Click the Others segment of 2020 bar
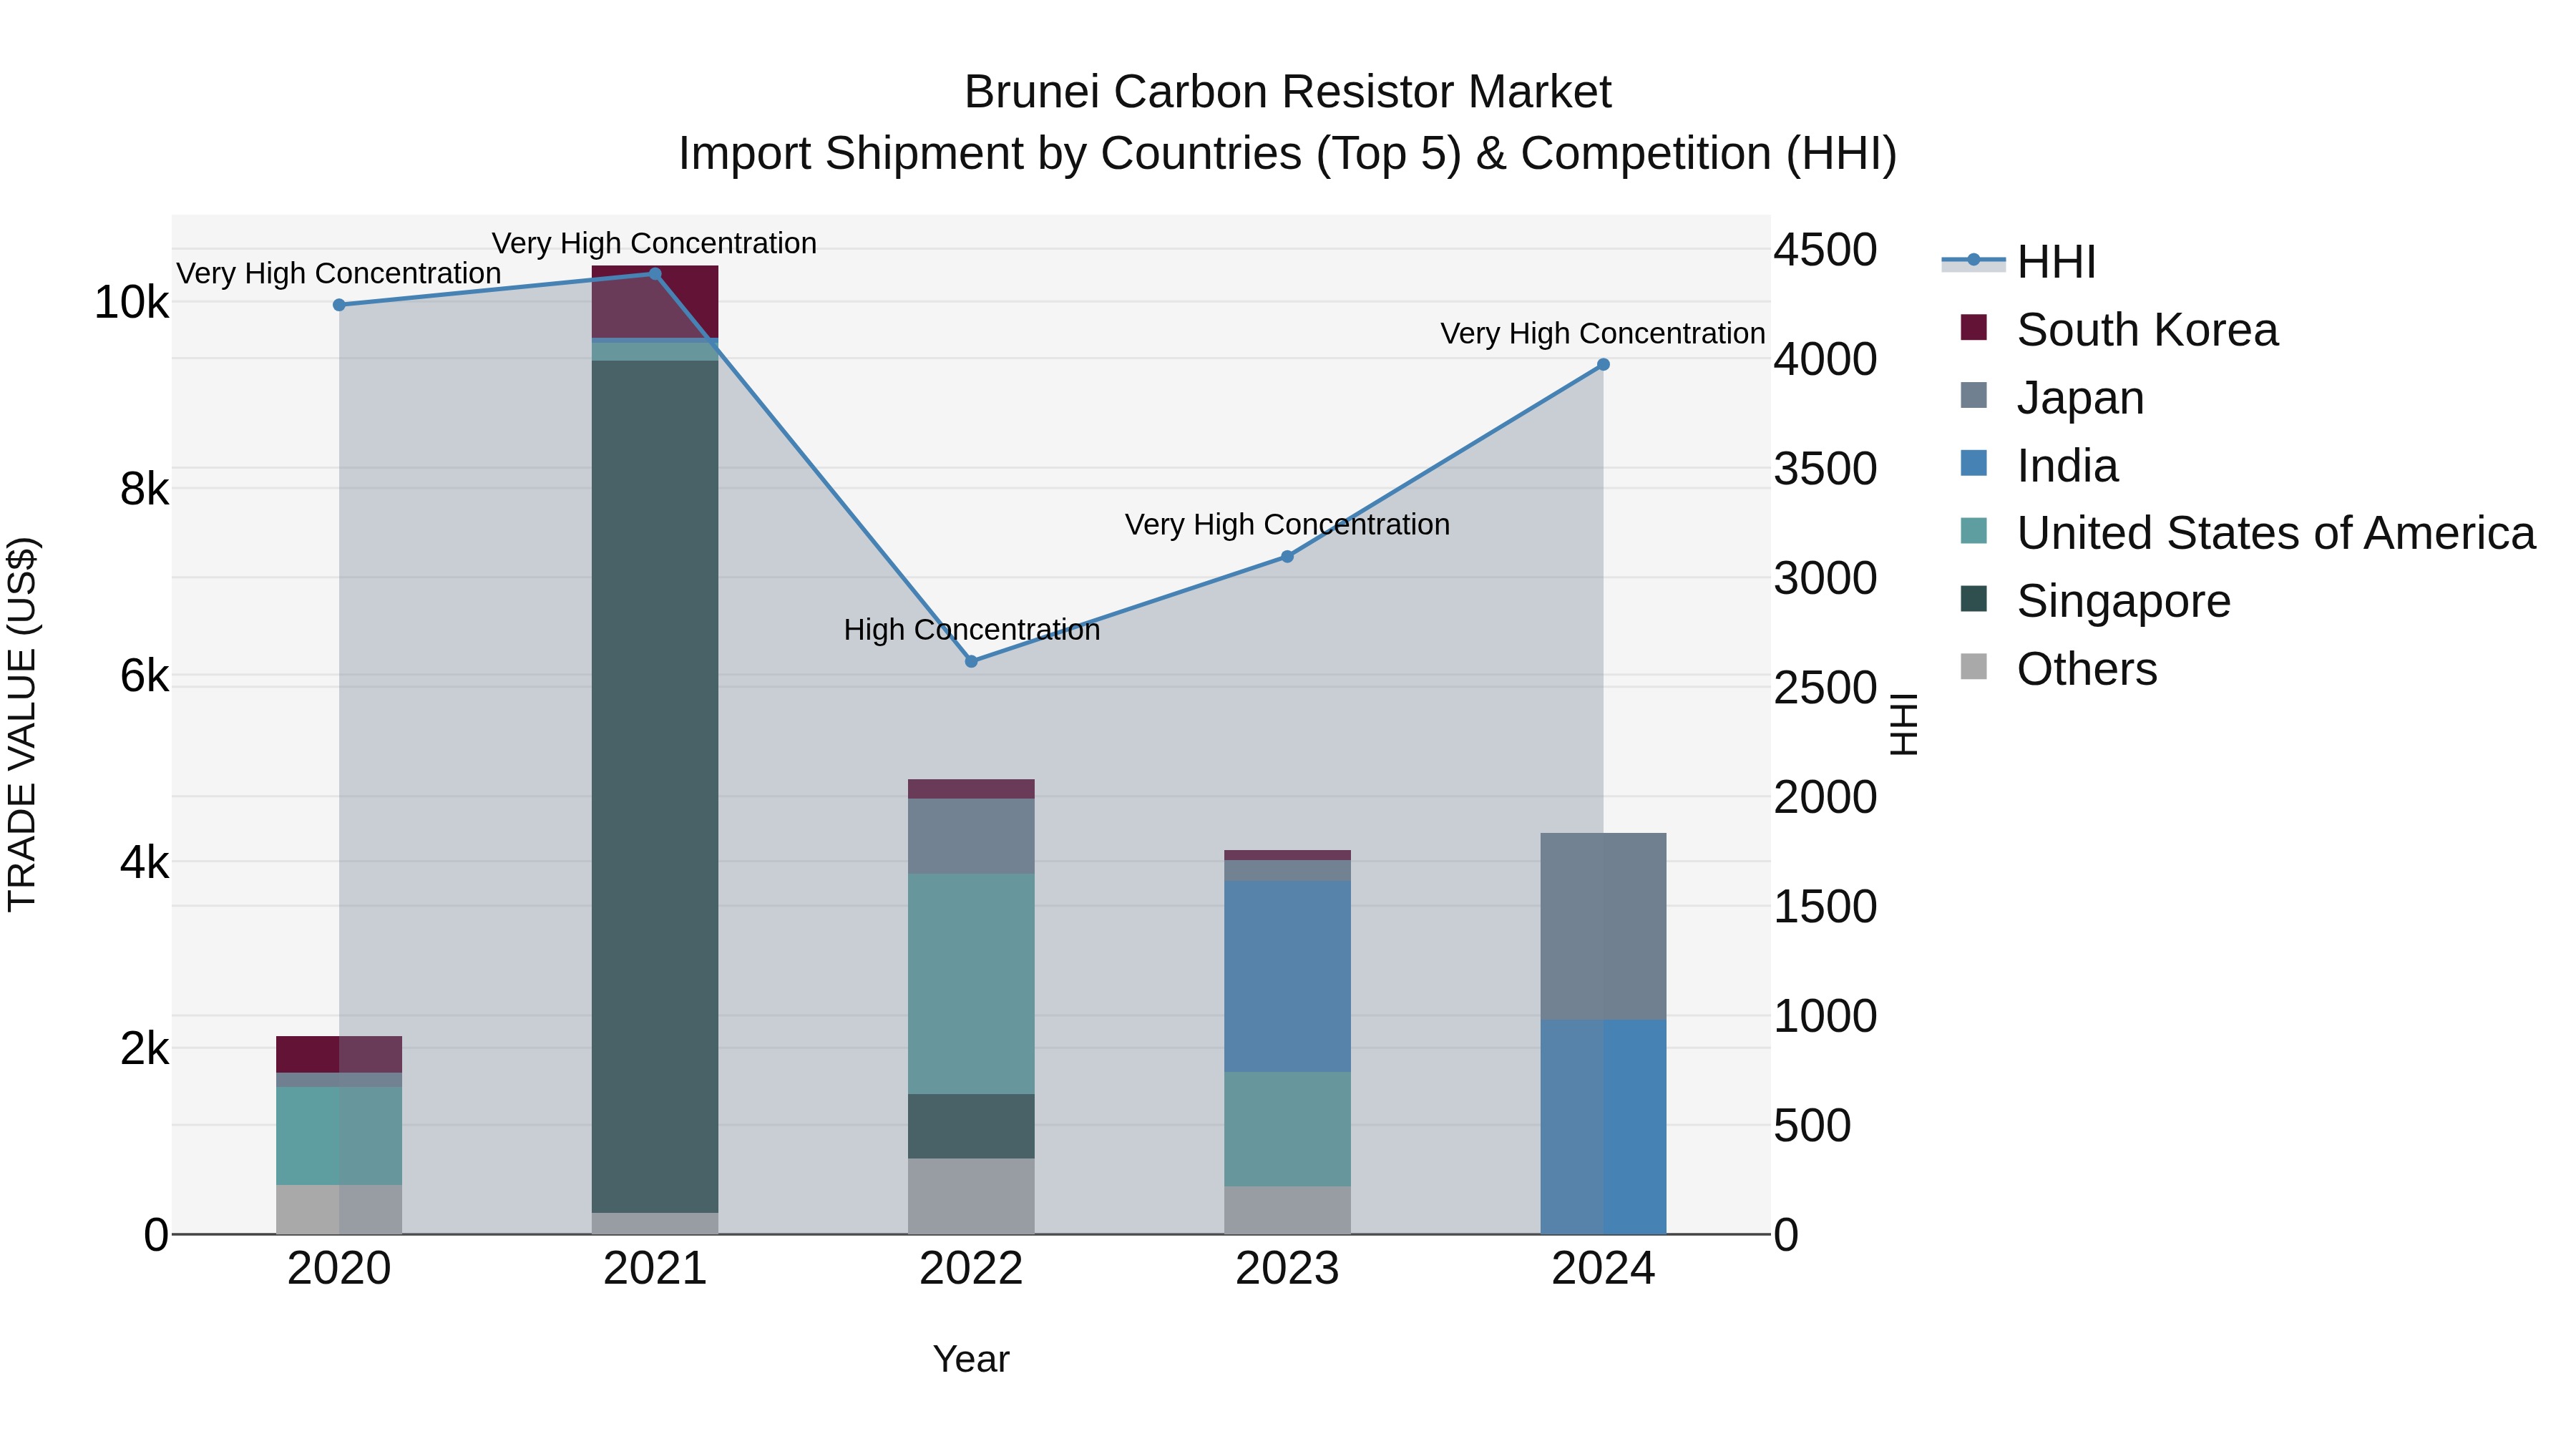Viewport: 2576px width, 1449px height. pos(339,1210)
